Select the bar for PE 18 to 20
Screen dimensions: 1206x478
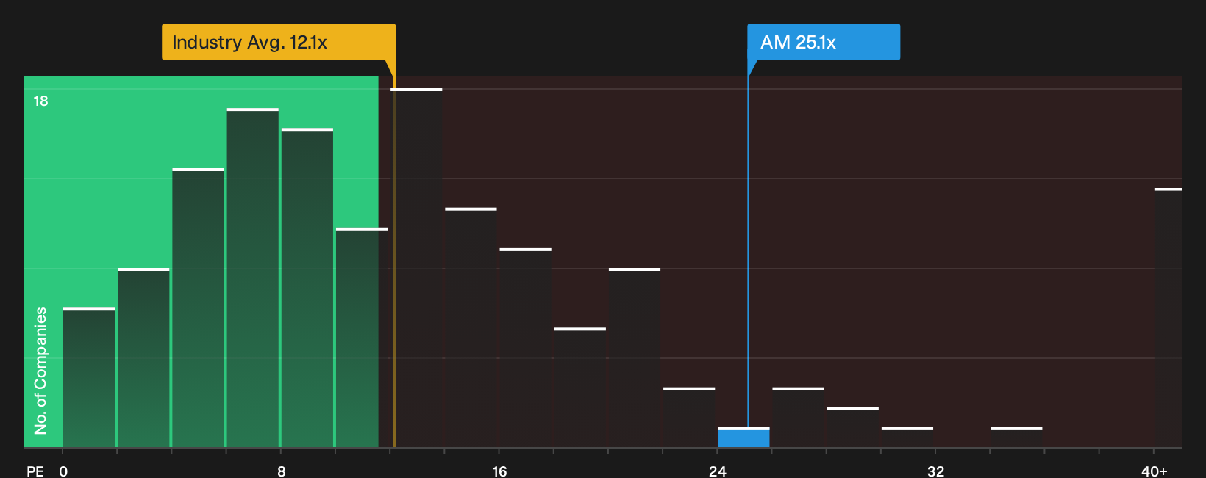tap(580, 388)
